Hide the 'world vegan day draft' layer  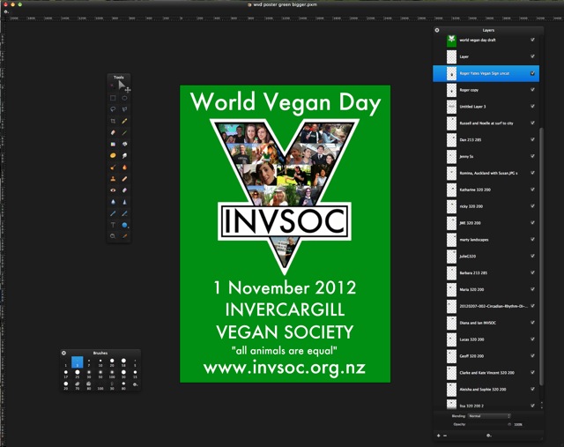pos(533,40)
